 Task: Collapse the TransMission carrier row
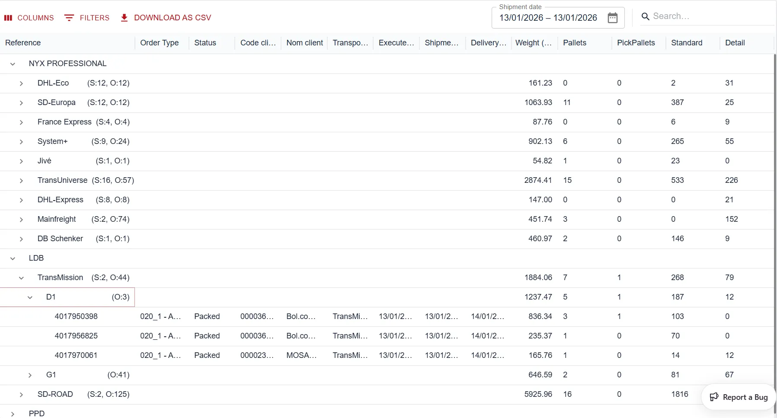point(21,278)
